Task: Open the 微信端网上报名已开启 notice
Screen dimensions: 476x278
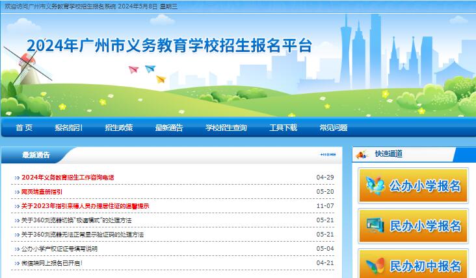Action: [x=52, y=263]
